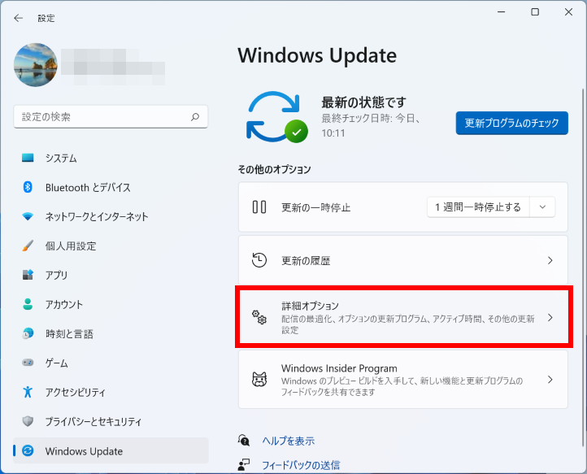The image size is (587, 474).
Task: Open 更新の履歴
Action: point(402,260)
